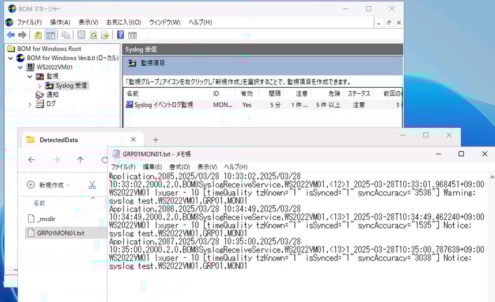Screen dimensions: 495x302
Task: Expand the Syslog 受信 tree node
Action: (x=40, y=85)
